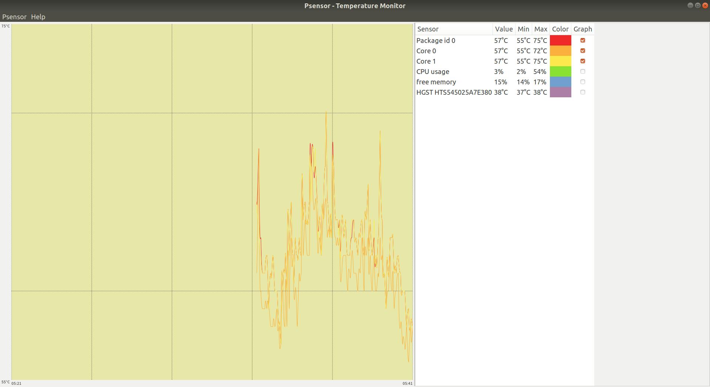Click the purple swatch for HGST disk

coord(561,92)
